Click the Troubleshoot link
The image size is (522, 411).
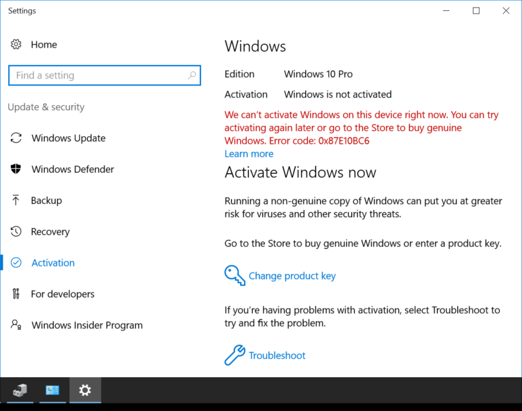(x=277, y=355)
